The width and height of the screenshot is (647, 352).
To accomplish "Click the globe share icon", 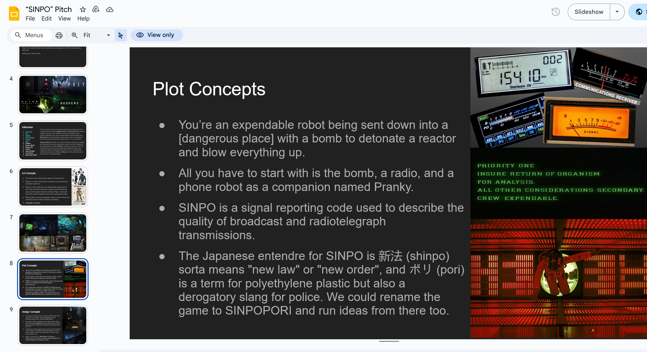I will (x=639, y=12).
